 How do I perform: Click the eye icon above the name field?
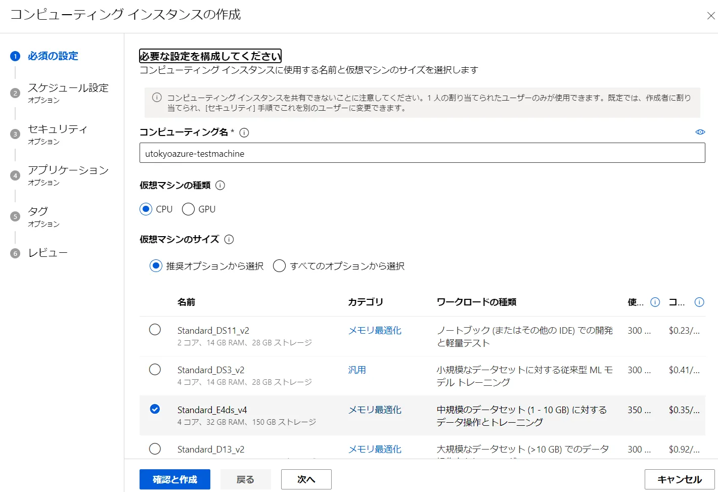point(700,132)
